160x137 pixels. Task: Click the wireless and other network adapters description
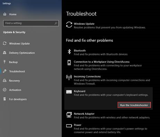coord(112,118)
